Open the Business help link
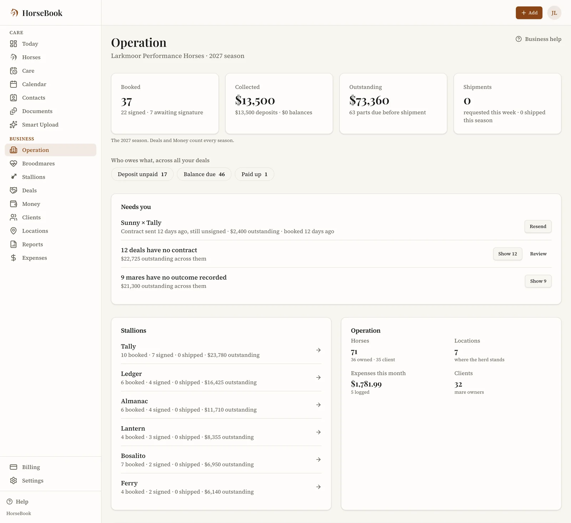This screenshot has width=571, height=523. [x=539, y=39]
